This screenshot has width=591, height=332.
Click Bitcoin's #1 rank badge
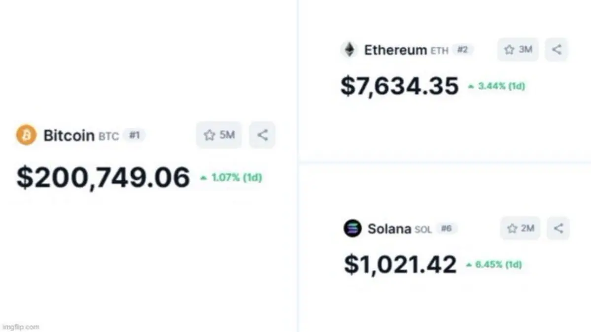pos(134,135)
